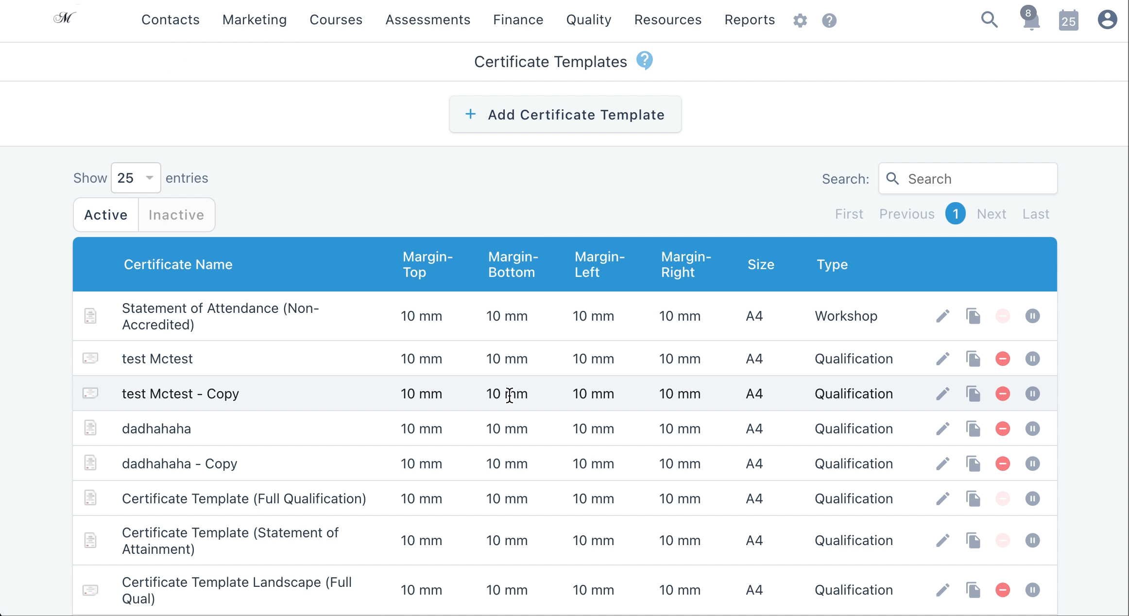The image size is (1129, 616).
Task: Open the settings gear in the navigation bar
Action: pyautogui.click(x=800, y=20)
